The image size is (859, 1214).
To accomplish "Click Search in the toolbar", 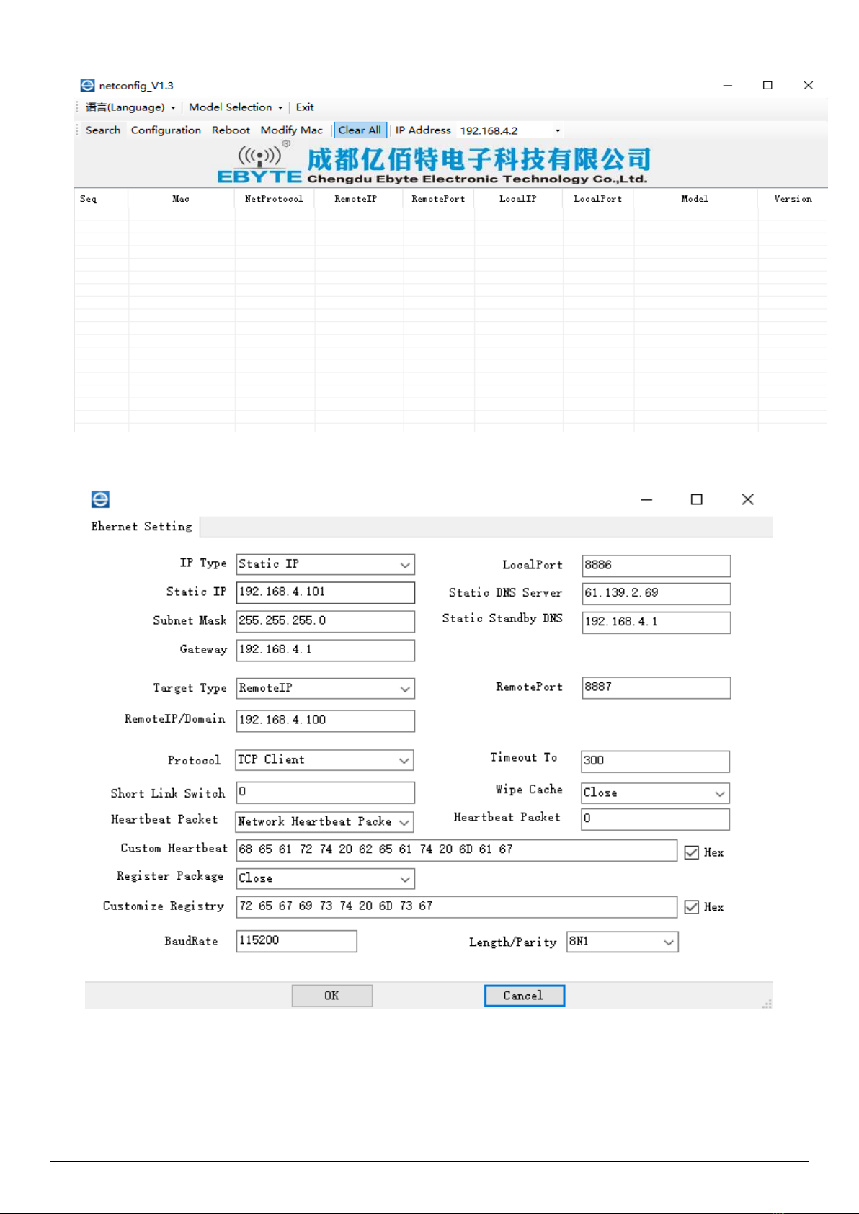I will coord(103,130).
